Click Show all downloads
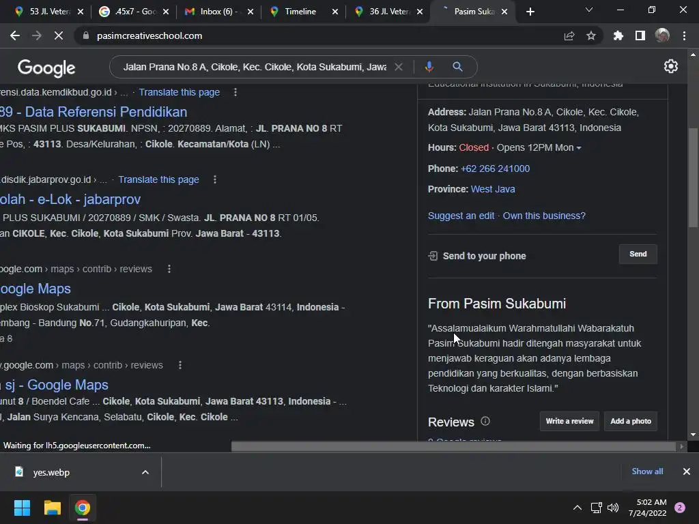Screen dimensions: 699x524 [x=647, y=471]
